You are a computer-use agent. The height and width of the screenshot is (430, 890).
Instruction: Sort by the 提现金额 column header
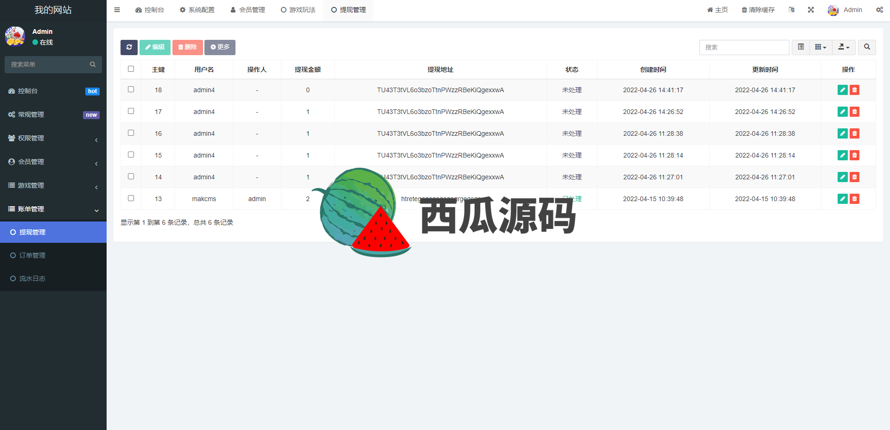308,70
